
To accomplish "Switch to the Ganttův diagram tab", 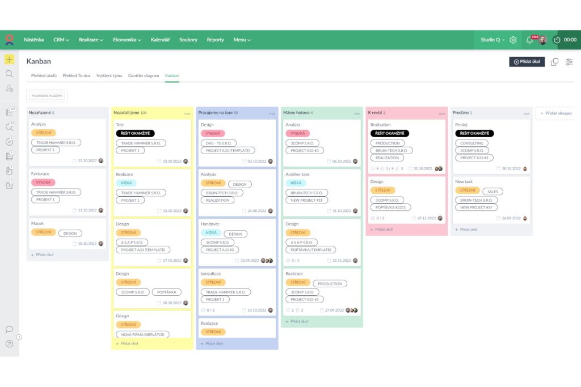I will (144, 75).
